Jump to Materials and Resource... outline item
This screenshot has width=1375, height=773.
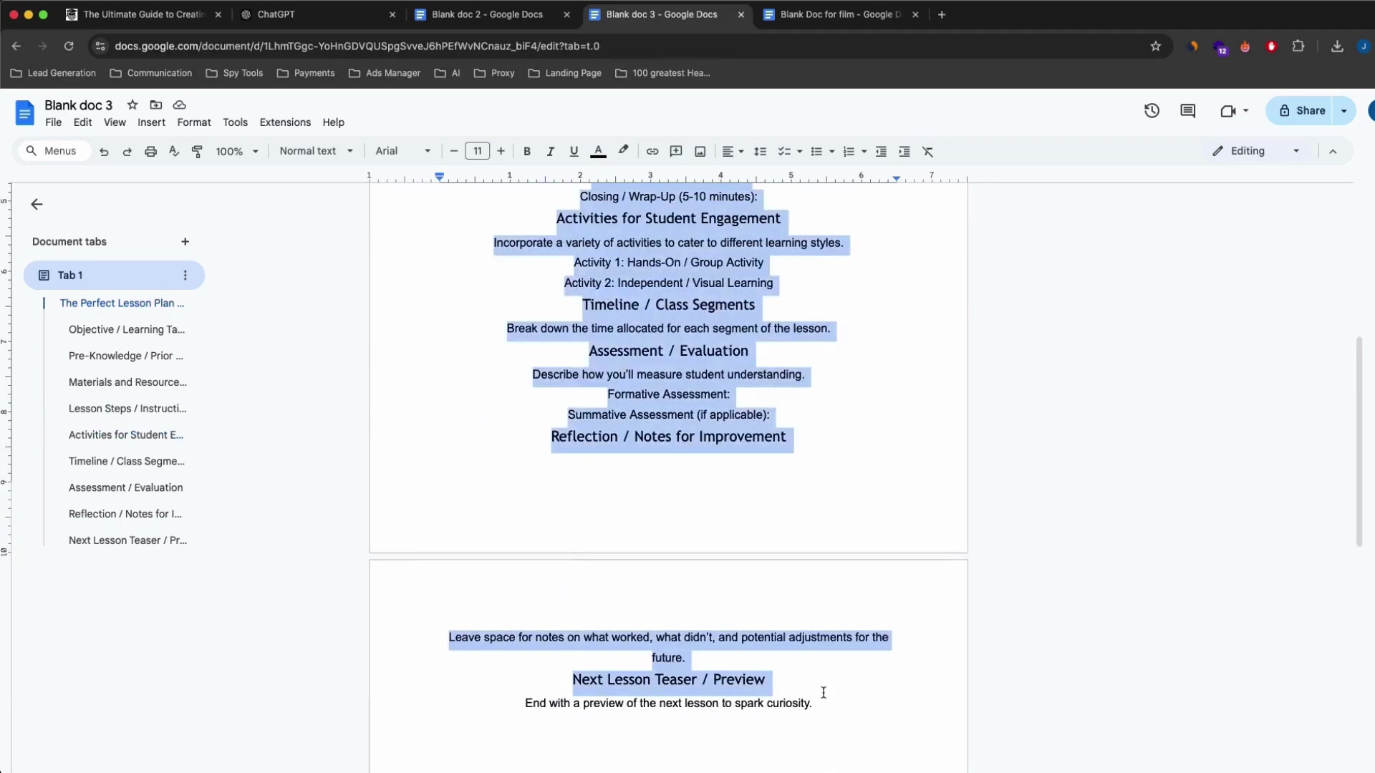tap(127, 383)
